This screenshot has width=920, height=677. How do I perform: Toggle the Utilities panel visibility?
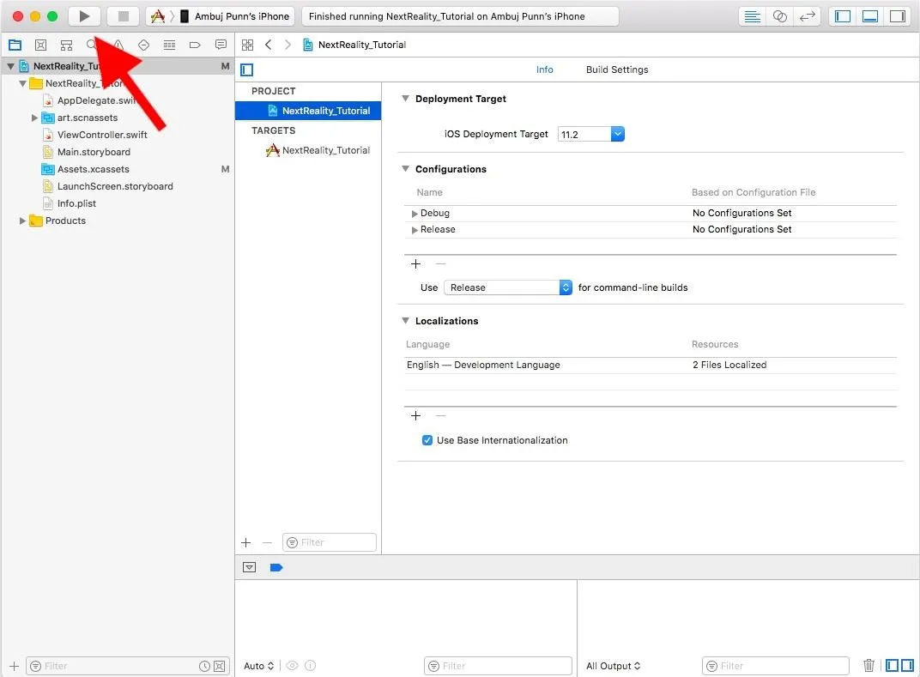point(898,16)
